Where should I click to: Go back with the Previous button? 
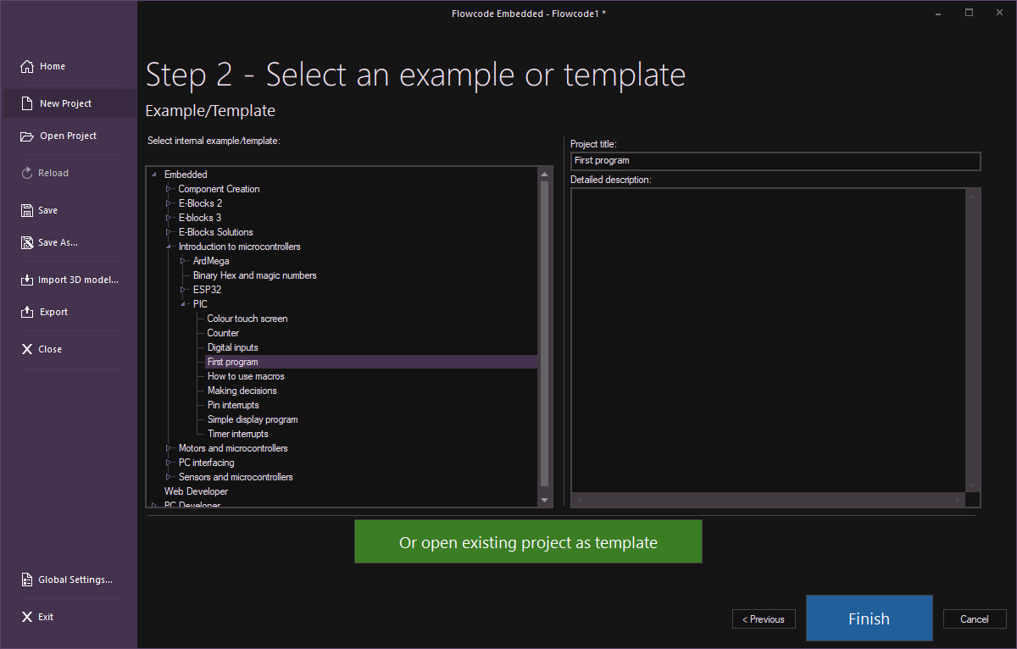tap(764, 619)
